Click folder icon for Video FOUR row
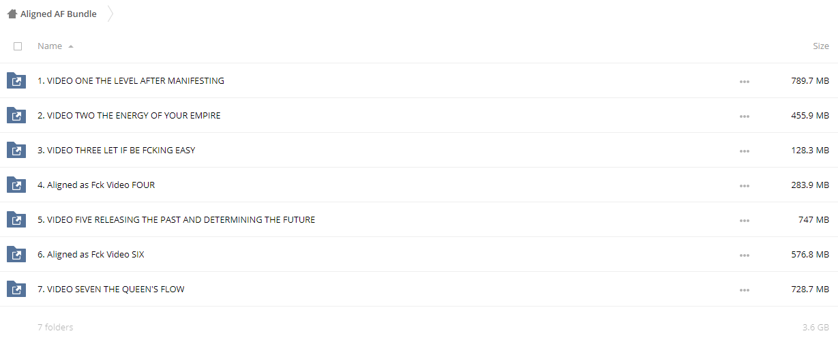838x344 pixels. 16,185
